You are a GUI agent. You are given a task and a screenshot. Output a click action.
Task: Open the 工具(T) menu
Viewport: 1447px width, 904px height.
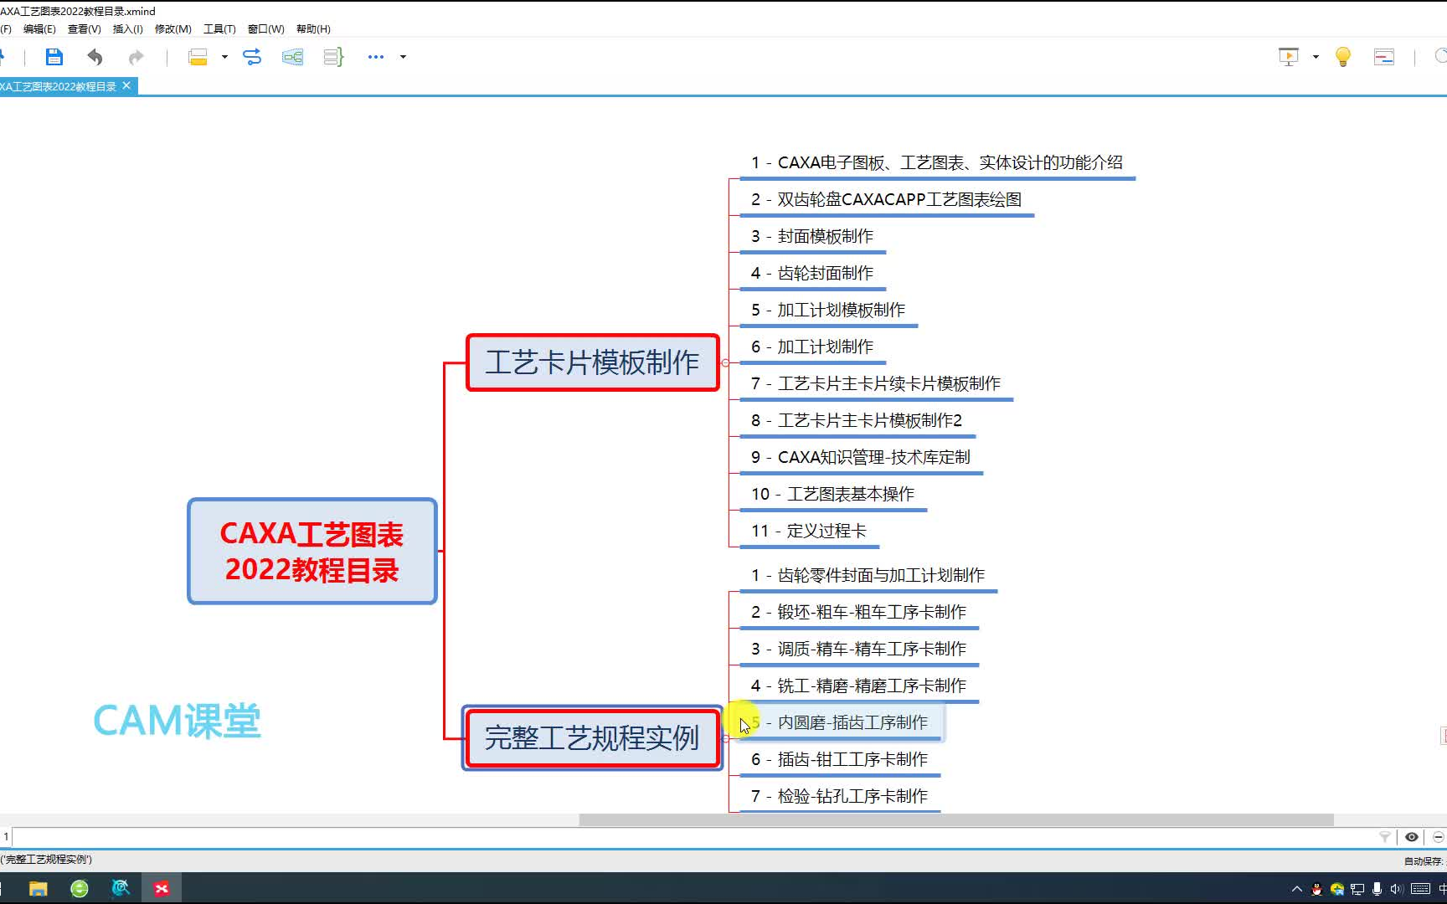[x=219, y=28]
